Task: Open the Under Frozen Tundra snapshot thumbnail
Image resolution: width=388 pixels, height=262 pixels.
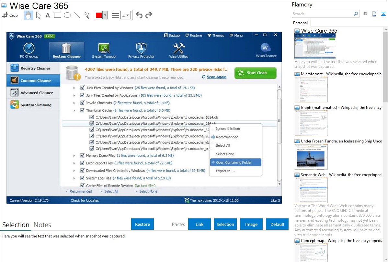Action: (311, 157)
